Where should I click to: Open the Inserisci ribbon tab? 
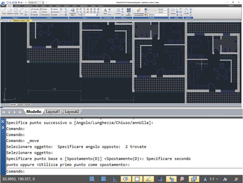pos(17,6)
